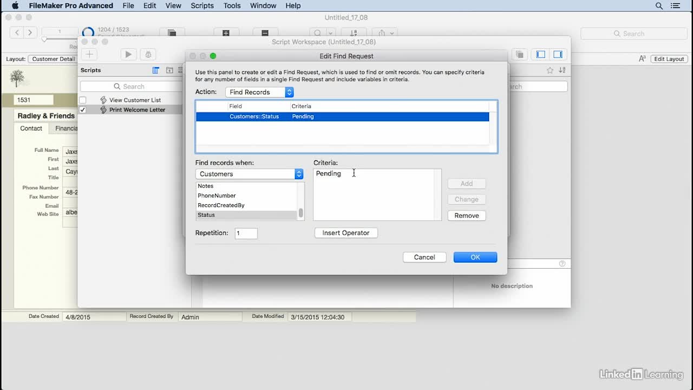This screenshot has height=390, width=693.
Task: Click the Change button
Action: click(x=467, y=199)
